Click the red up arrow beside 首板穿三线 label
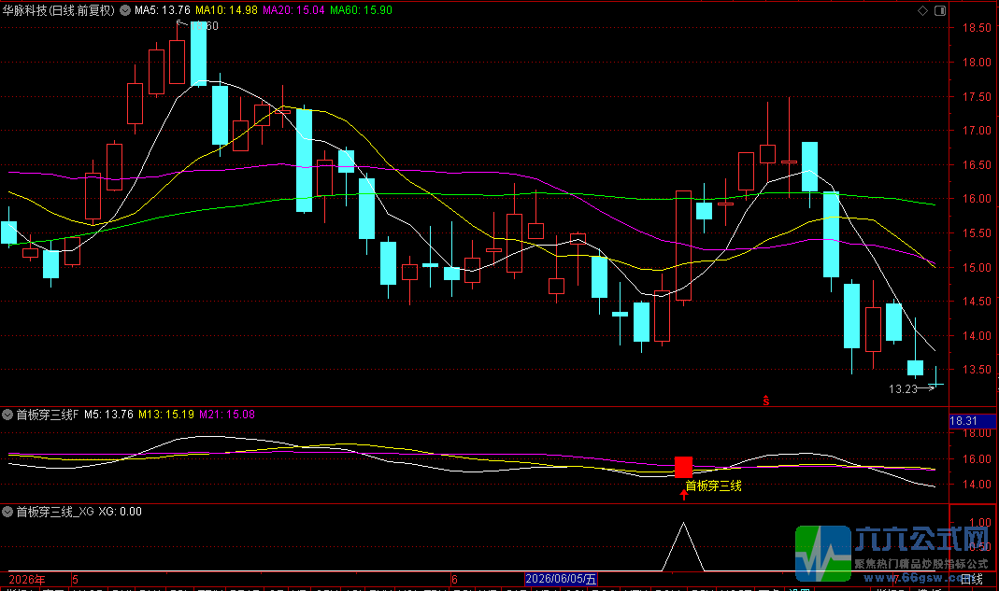This screenshot has width=999, height=591. point(684,494)
